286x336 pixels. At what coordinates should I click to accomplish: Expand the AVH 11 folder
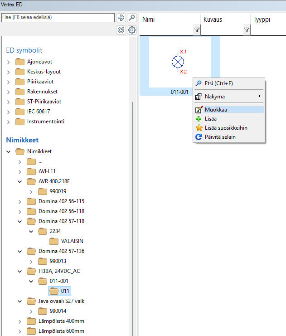20,171
